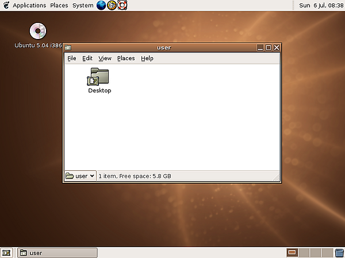Open the Edit menu
345x258 pixels.
point(87,58)
